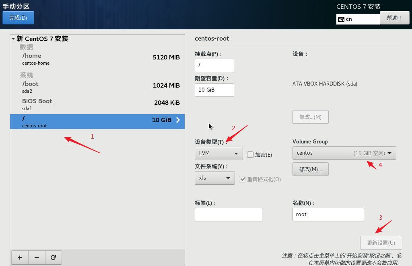Remove selected mount point with minus icon
412x266 pixels.
pyautogui.click(x=37, y=258)
